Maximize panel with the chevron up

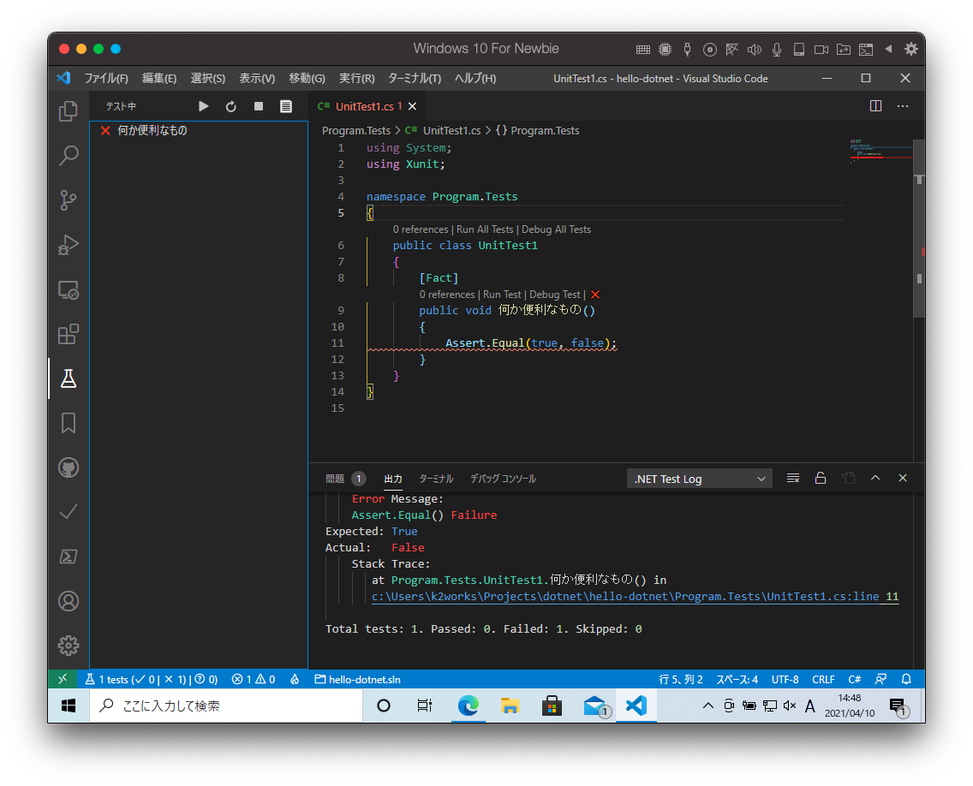click(875, 479)
